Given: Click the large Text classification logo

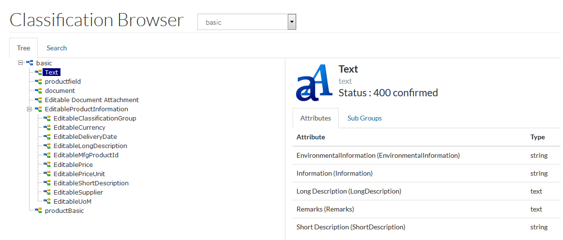Looking at the screenshot, I should (314, 83).
